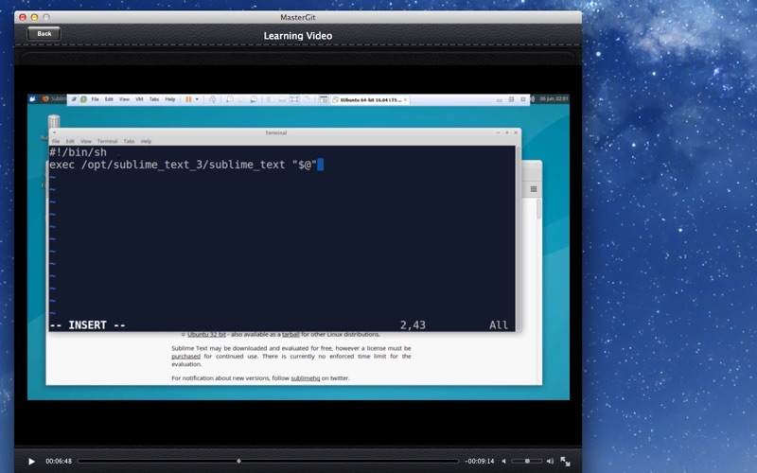Image resolution: width=757 pixels, height=473 pixels.
Task: Open the Terminal window Tabs menu
Action: pos(129,141)
